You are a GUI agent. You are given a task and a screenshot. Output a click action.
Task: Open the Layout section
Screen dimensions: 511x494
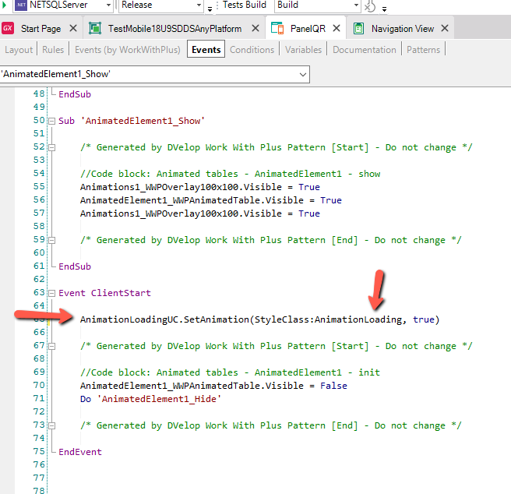pos(19,50)
